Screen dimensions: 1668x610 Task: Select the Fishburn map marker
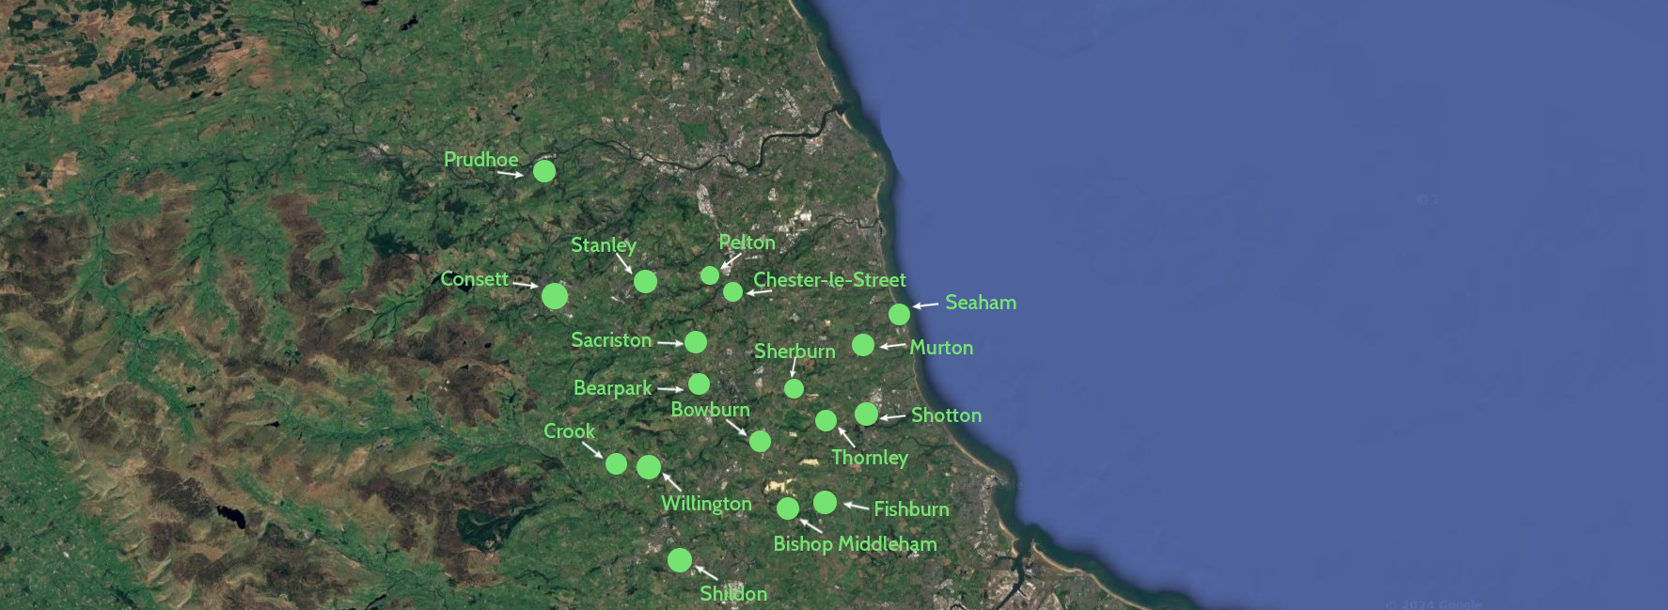(x=825, y=503)
